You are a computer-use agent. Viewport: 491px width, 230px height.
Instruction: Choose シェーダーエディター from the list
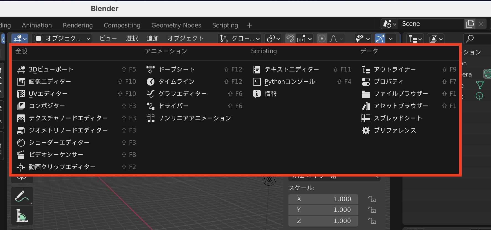tap(59, 142)
